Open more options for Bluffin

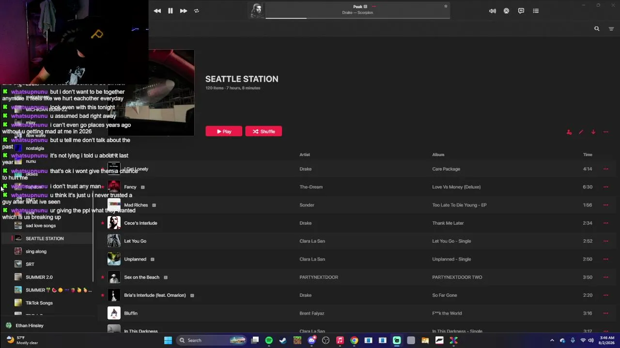pyautogui.click(x=605, y=313)
